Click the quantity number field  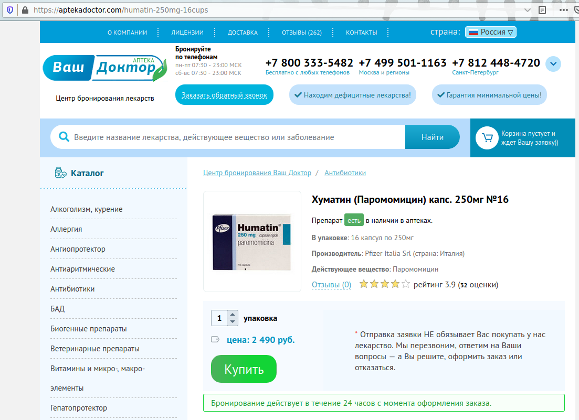(x=219, y=318)
